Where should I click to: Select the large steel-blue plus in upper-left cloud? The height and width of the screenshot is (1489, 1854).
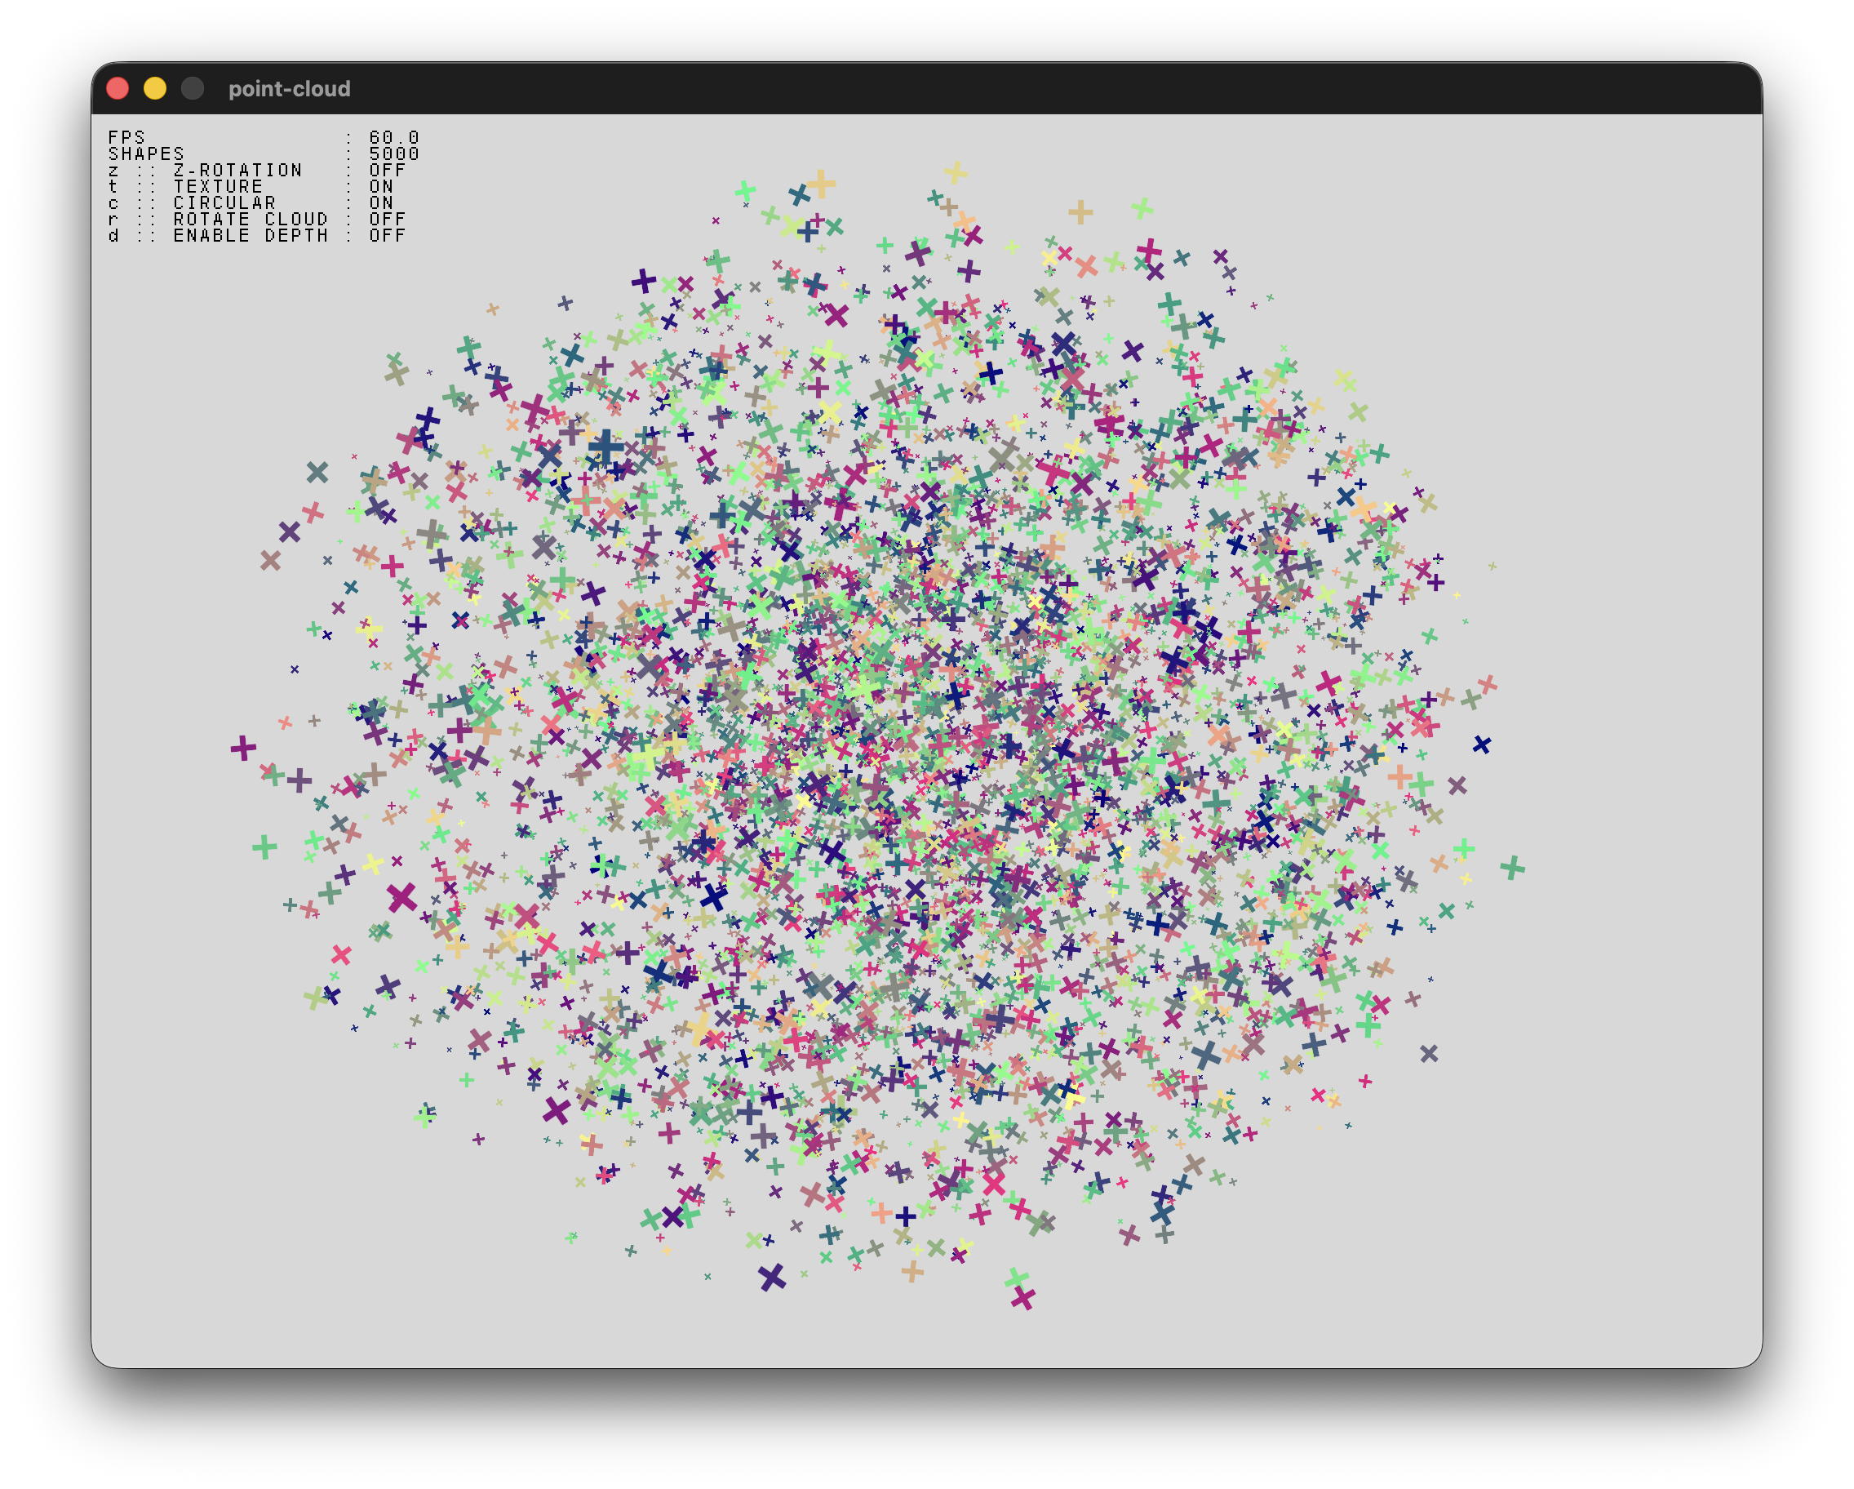(606, 446)
